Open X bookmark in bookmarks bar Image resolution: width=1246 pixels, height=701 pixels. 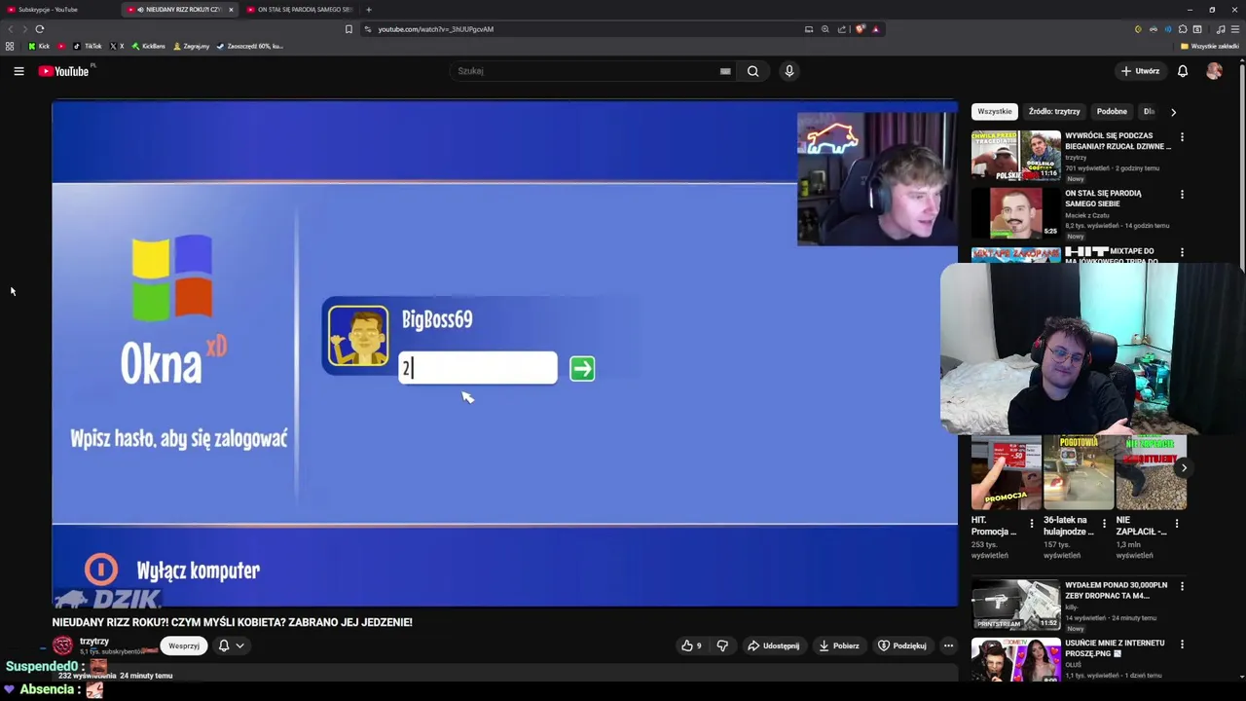[x=118, y=46]
